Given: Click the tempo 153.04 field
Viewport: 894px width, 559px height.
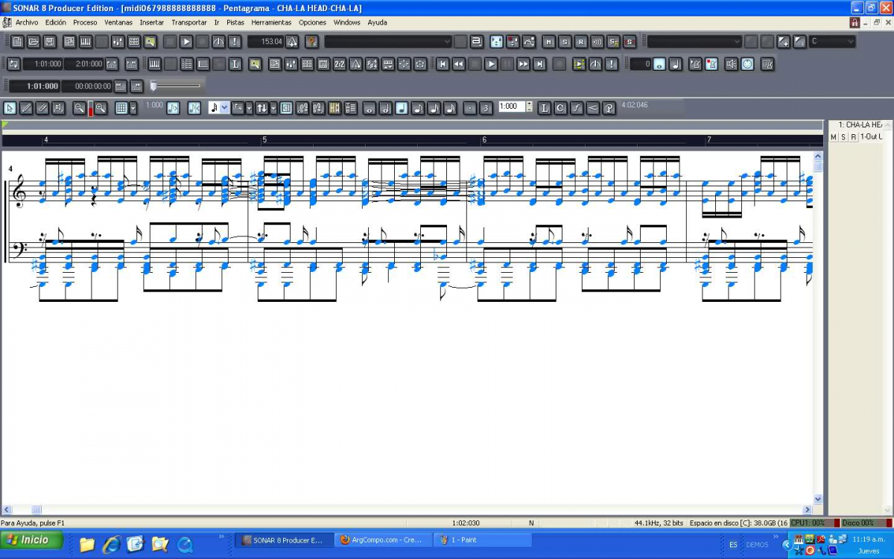Looking at the screenshot, I should coord(266,42).
